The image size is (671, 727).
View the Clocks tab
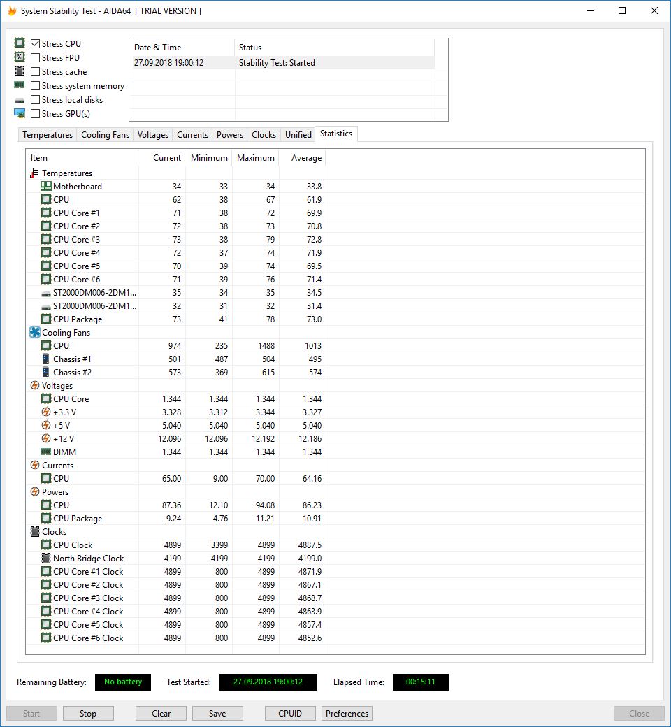click(x=264, y=134)
